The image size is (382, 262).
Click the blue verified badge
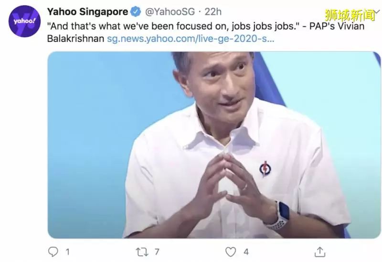pos(136,11)
